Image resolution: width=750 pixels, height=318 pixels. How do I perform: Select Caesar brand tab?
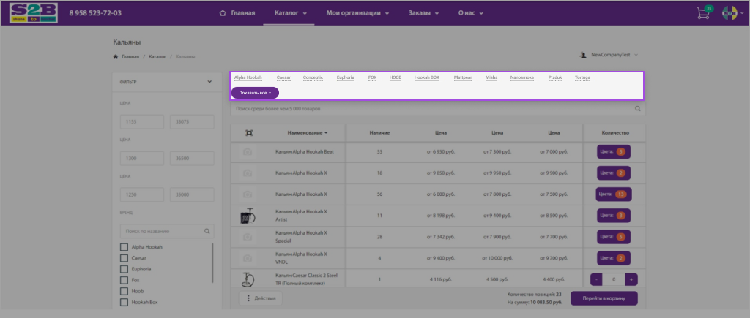coord(283,77)
